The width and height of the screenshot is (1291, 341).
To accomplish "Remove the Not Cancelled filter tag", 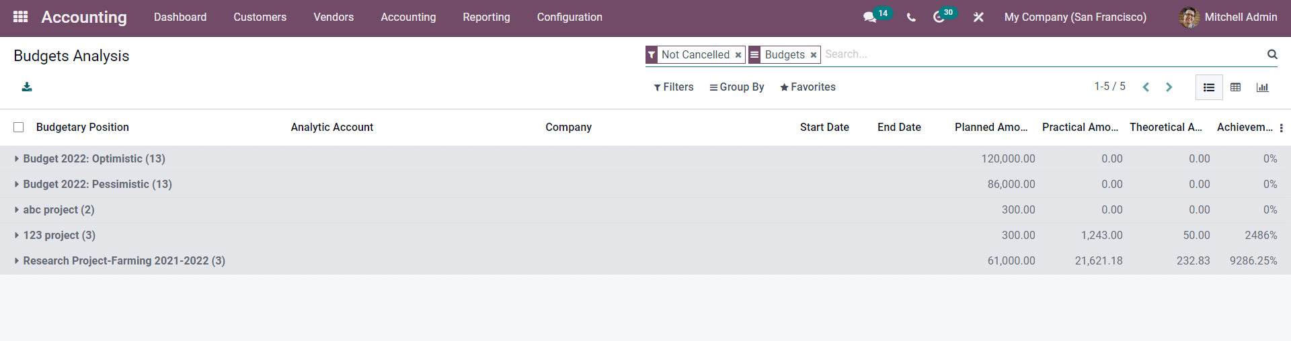I will [x=738, y=55].
